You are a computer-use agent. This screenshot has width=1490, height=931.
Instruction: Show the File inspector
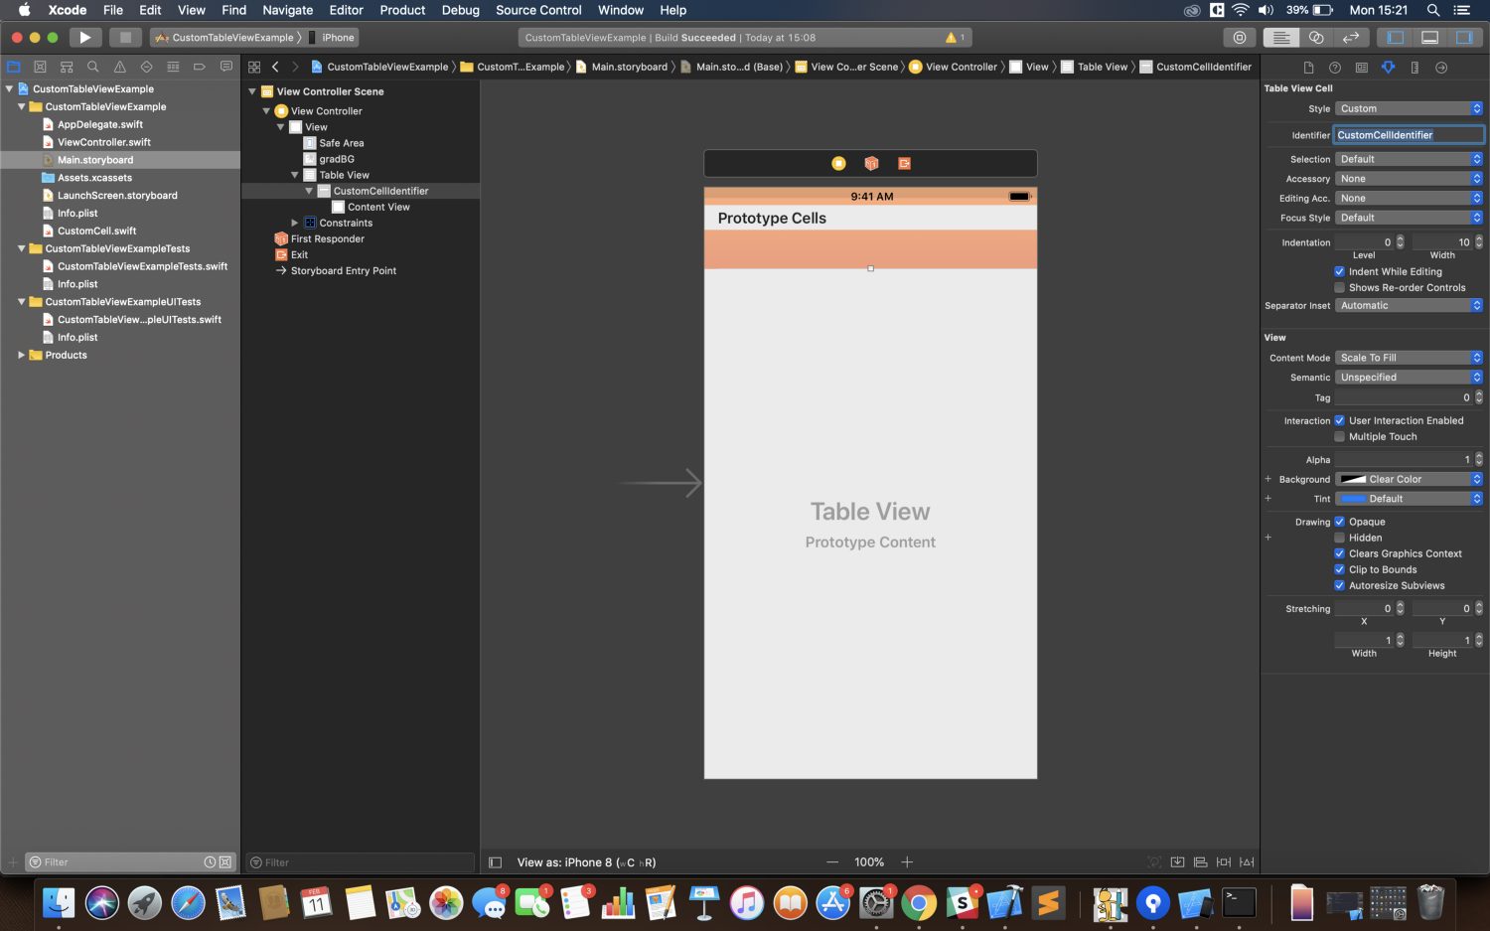pyautogui.click(x=1308, y=68)
